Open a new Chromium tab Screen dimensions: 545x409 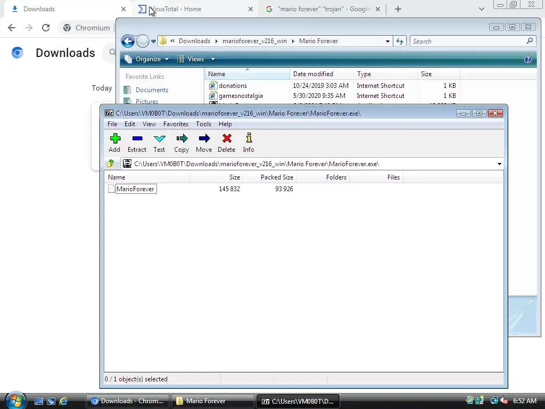[x=398, y=9]
